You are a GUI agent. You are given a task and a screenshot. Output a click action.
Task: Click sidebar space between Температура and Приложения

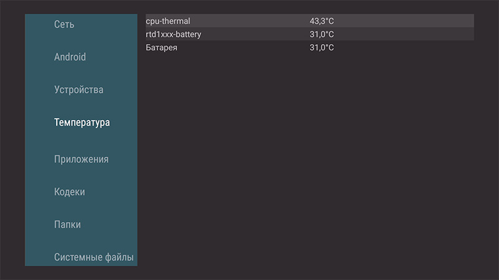(x=81, y=141)
